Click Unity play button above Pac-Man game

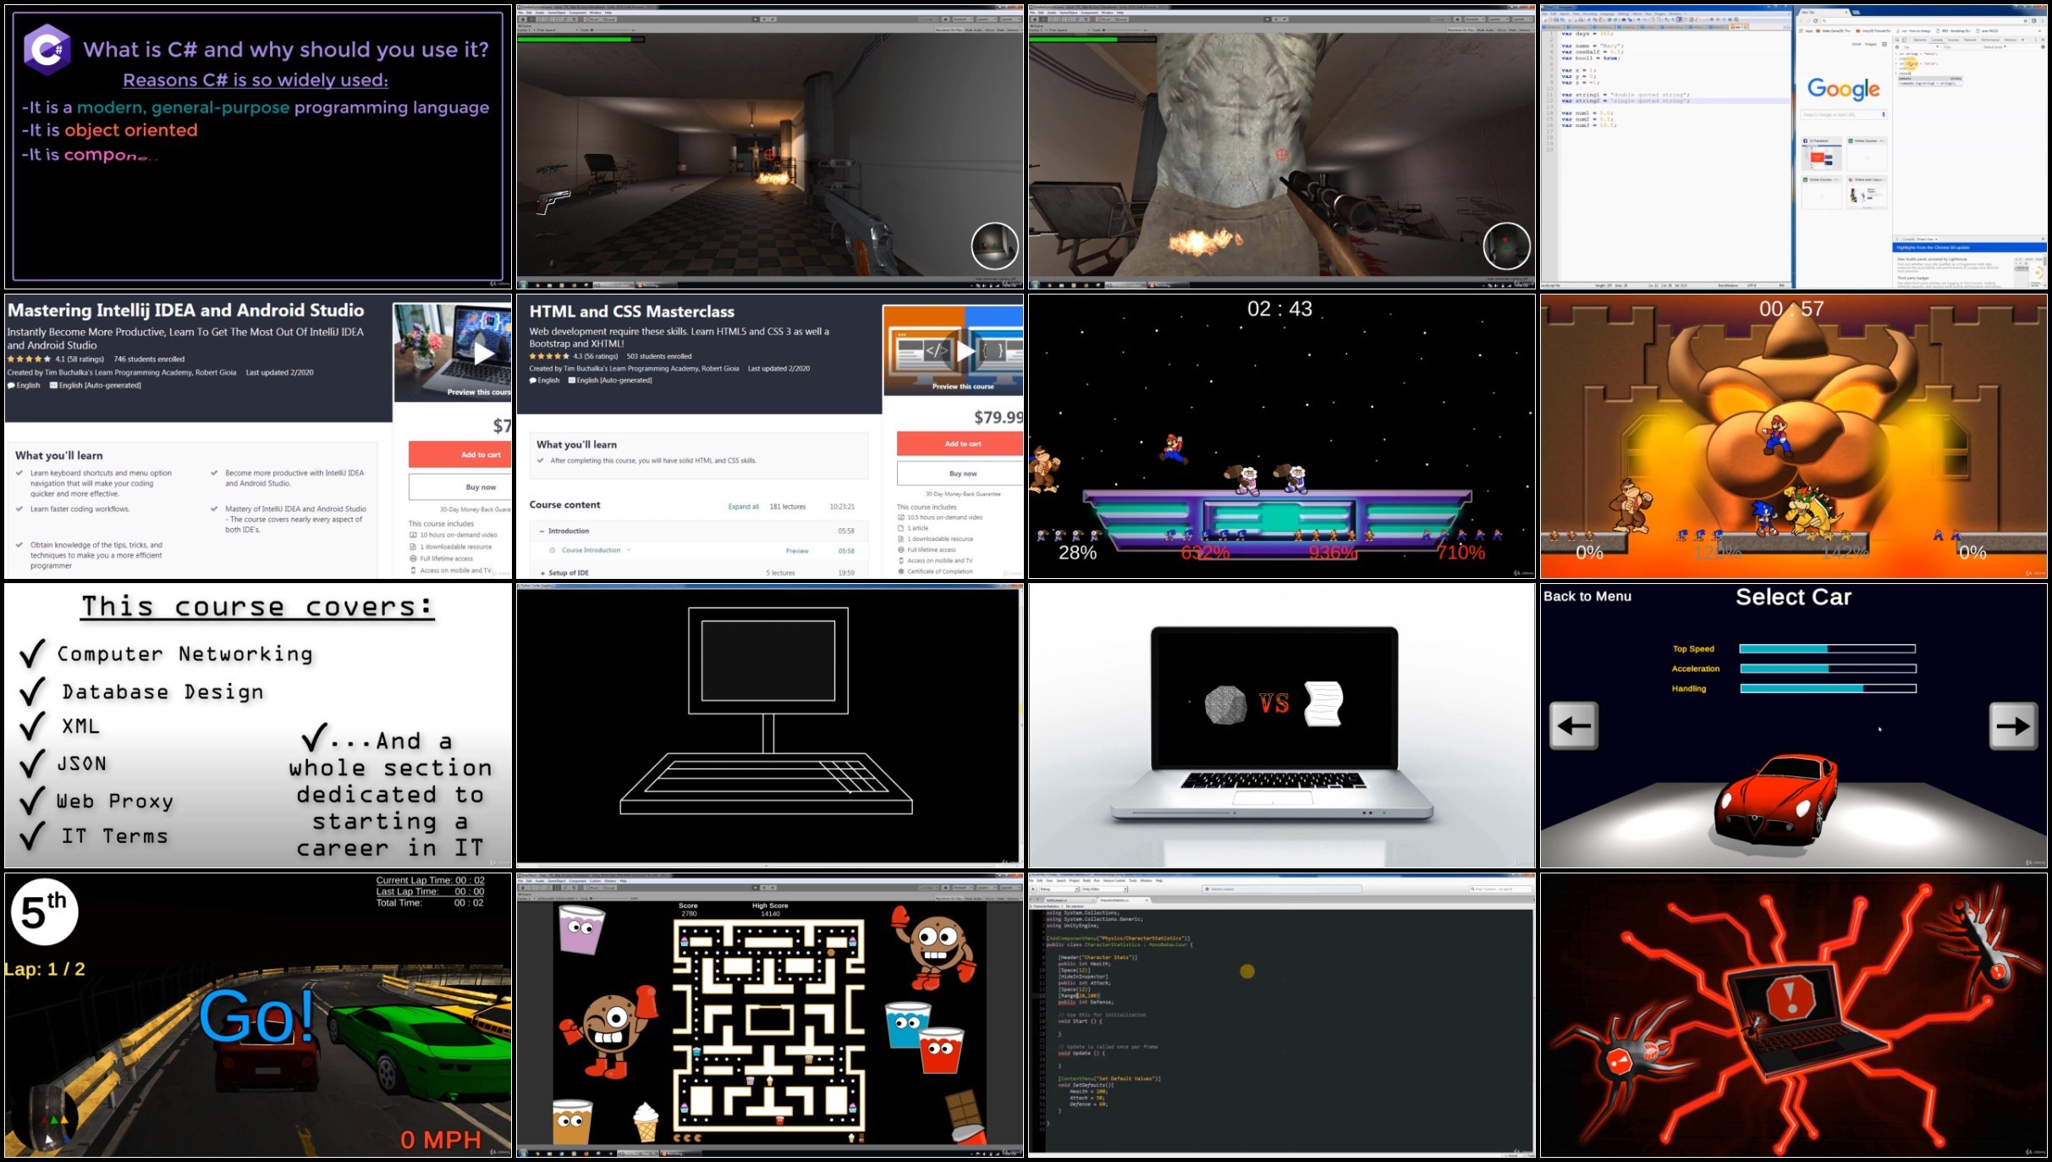(756, 888)
